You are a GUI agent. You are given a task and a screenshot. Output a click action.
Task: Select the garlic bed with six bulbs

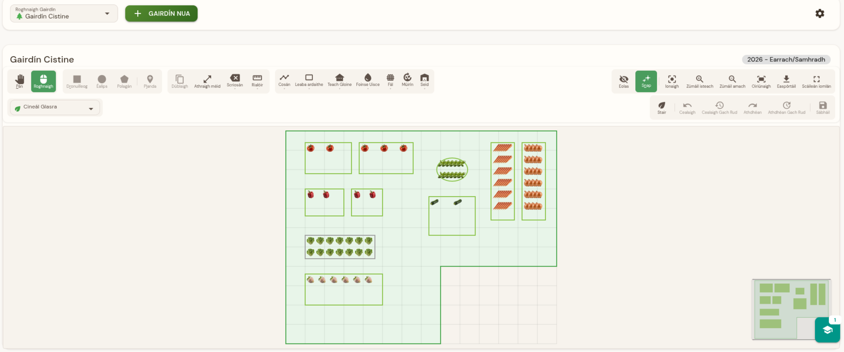(x=343, y=289)
